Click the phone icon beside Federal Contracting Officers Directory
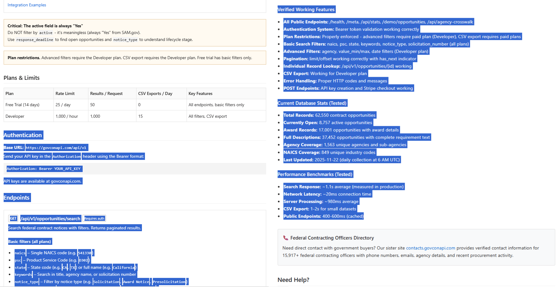This screenshot has height=287, width=557. 285,238
